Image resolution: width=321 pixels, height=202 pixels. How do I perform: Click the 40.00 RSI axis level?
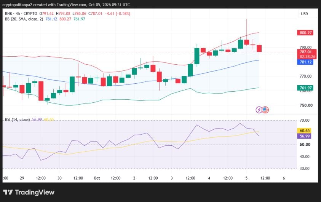[x=304, y=157]
